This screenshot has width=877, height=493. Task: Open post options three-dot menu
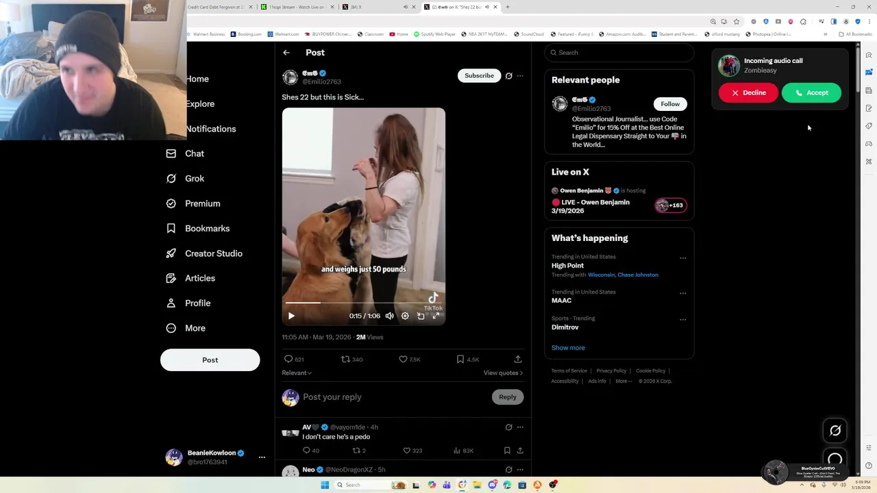(520, 75)
